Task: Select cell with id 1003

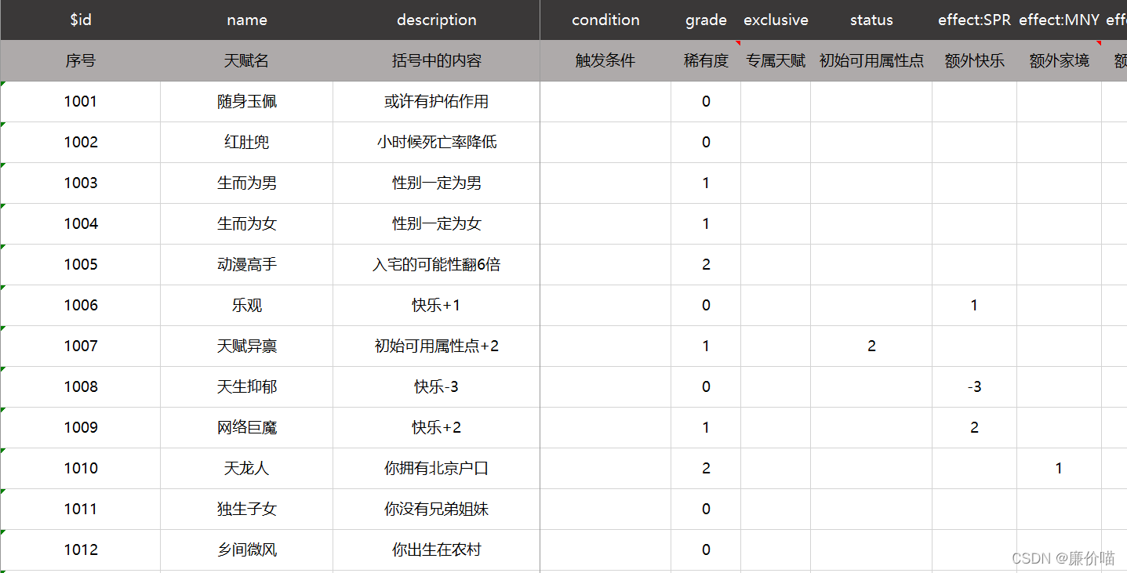Action: click(80, 183)
